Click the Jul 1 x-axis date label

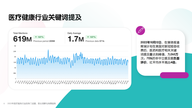point(16,82)
